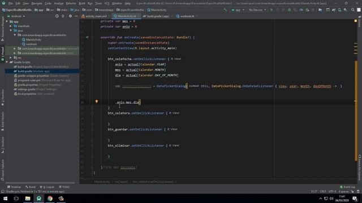The width and height of the screenshot is (362, 203).
Task: Expand the androidTest package node
Action: coord(15,48)
